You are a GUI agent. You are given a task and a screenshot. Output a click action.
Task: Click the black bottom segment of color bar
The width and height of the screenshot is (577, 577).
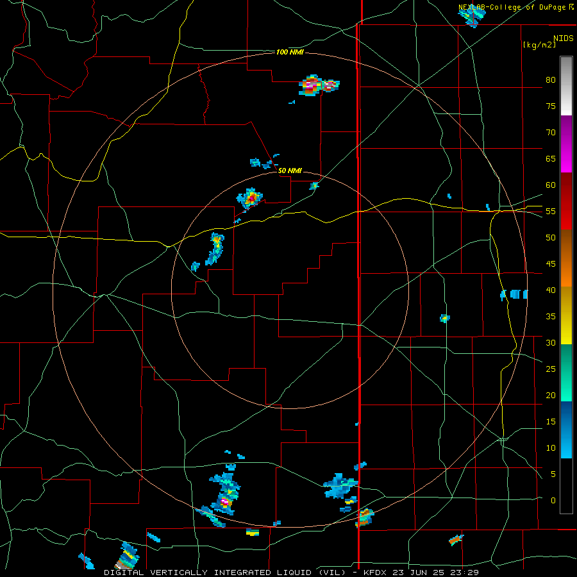[x=566, y=486]
